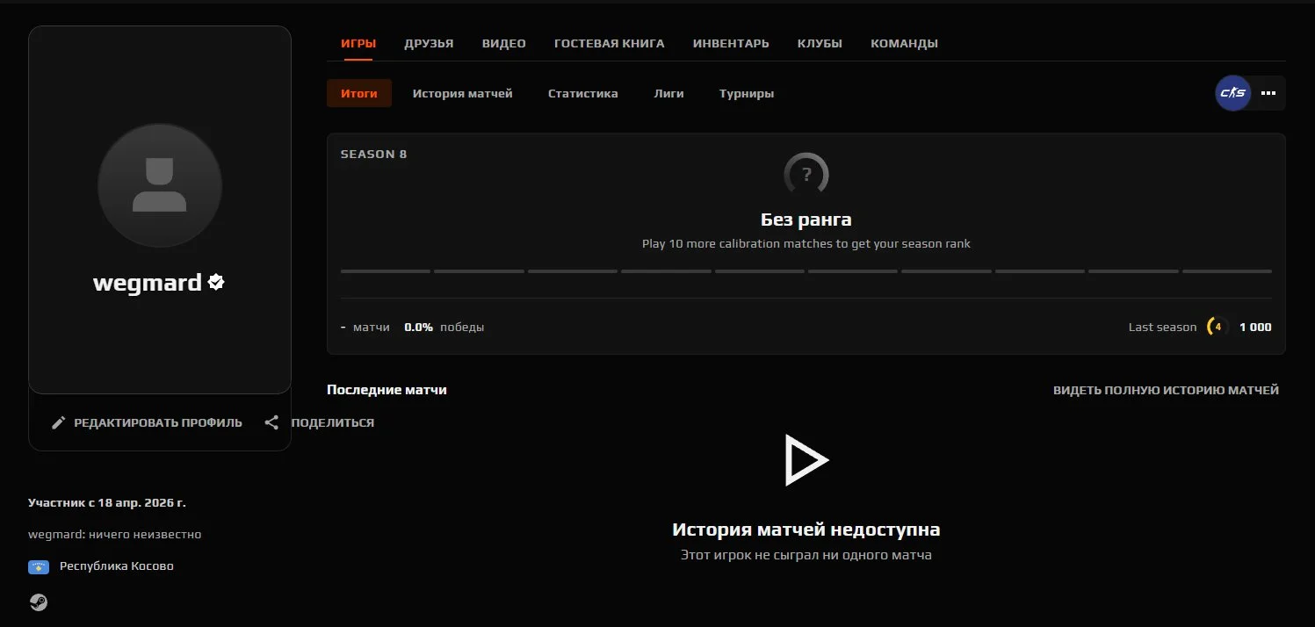1315x627 pixels.
Task: Click the Kosovo flag icon
Action: pyautogui.click(x=39, y=566)
